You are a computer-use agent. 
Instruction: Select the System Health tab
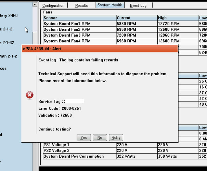tap(109, 5)
